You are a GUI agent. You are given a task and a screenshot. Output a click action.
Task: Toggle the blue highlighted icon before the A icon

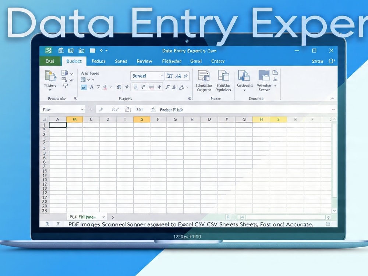coord(84,87)
